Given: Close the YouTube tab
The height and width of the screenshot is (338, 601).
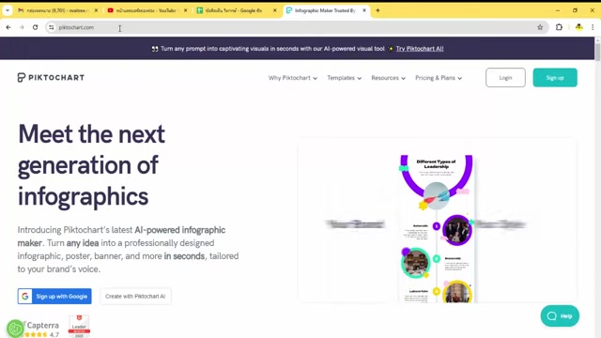Looking at the screenshot, I should pyautogui.click(x=186, y=10).
